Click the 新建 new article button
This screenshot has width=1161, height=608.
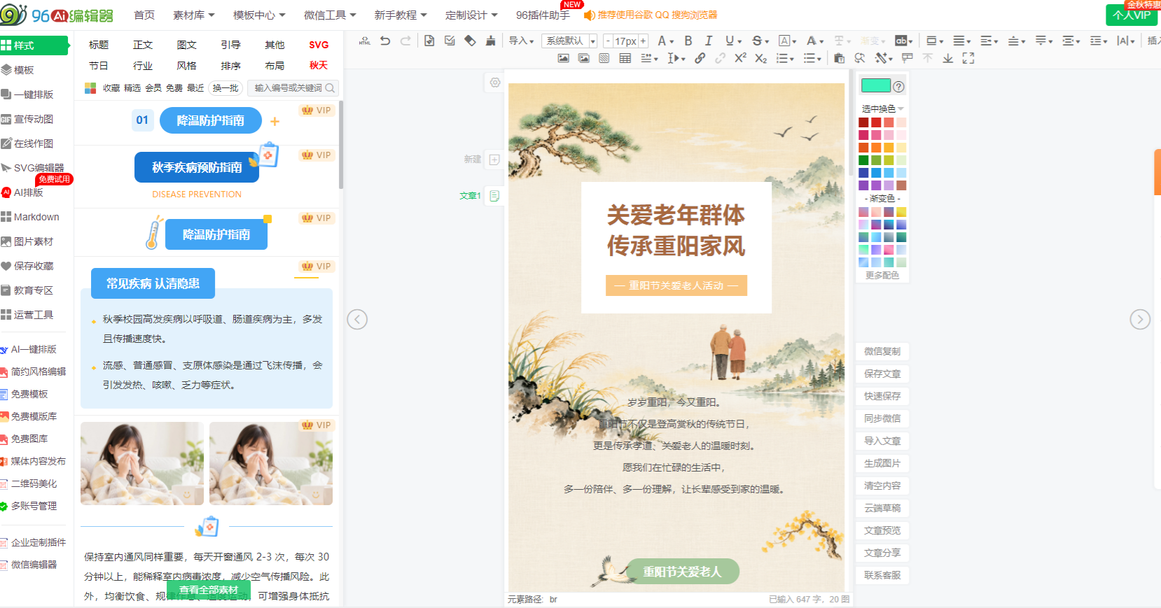(482, 160)
